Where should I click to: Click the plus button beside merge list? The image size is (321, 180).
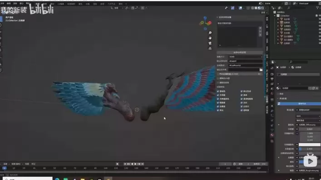(x=260, y=28)
